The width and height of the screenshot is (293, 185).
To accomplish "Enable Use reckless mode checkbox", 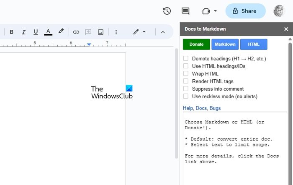I will coord(186,96).
